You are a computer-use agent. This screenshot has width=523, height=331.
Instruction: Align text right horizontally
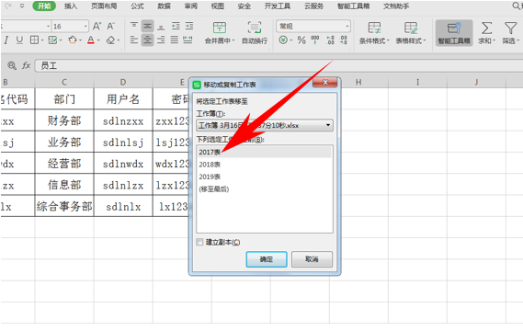click(x=161, y=40)
